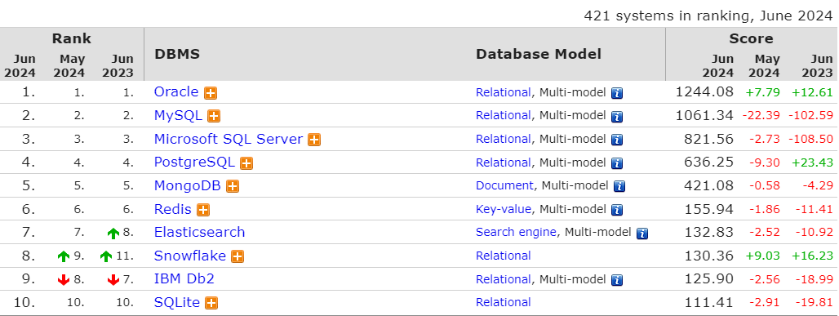
Task: Open the Oracle DBMS link
Action: click(x=176, y=92)
